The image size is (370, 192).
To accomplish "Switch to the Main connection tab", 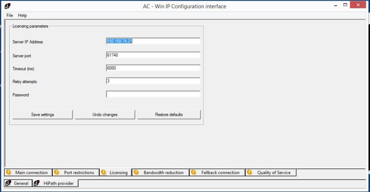I will [x=28, y=173].
